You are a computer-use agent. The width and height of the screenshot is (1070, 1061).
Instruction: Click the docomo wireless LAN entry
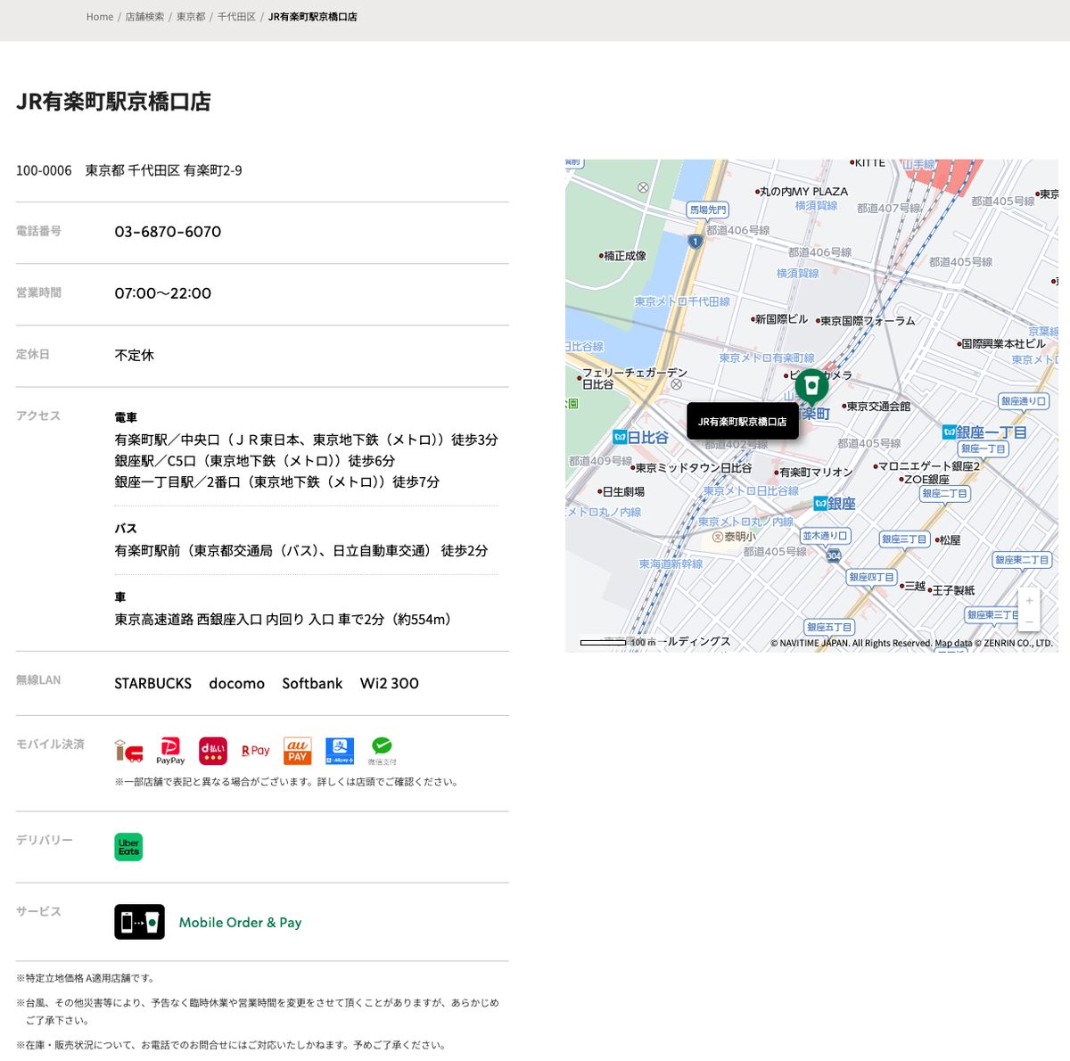[x=236, y=684]
